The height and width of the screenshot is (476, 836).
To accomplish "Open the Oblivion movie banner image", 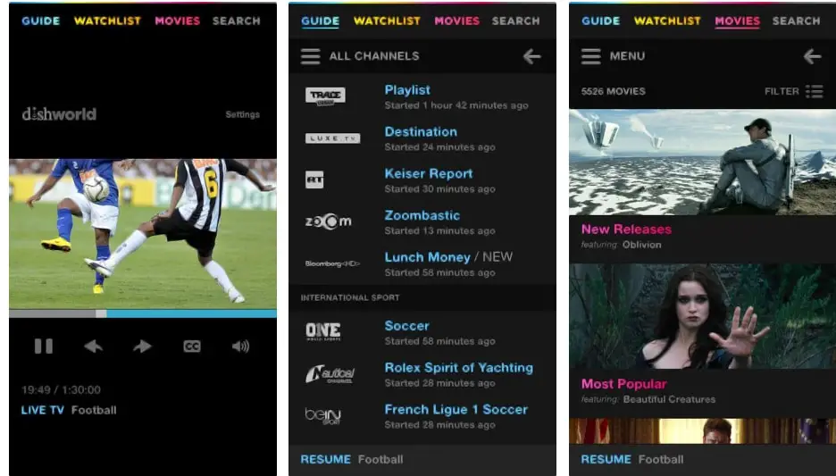I will click(703, 162).
